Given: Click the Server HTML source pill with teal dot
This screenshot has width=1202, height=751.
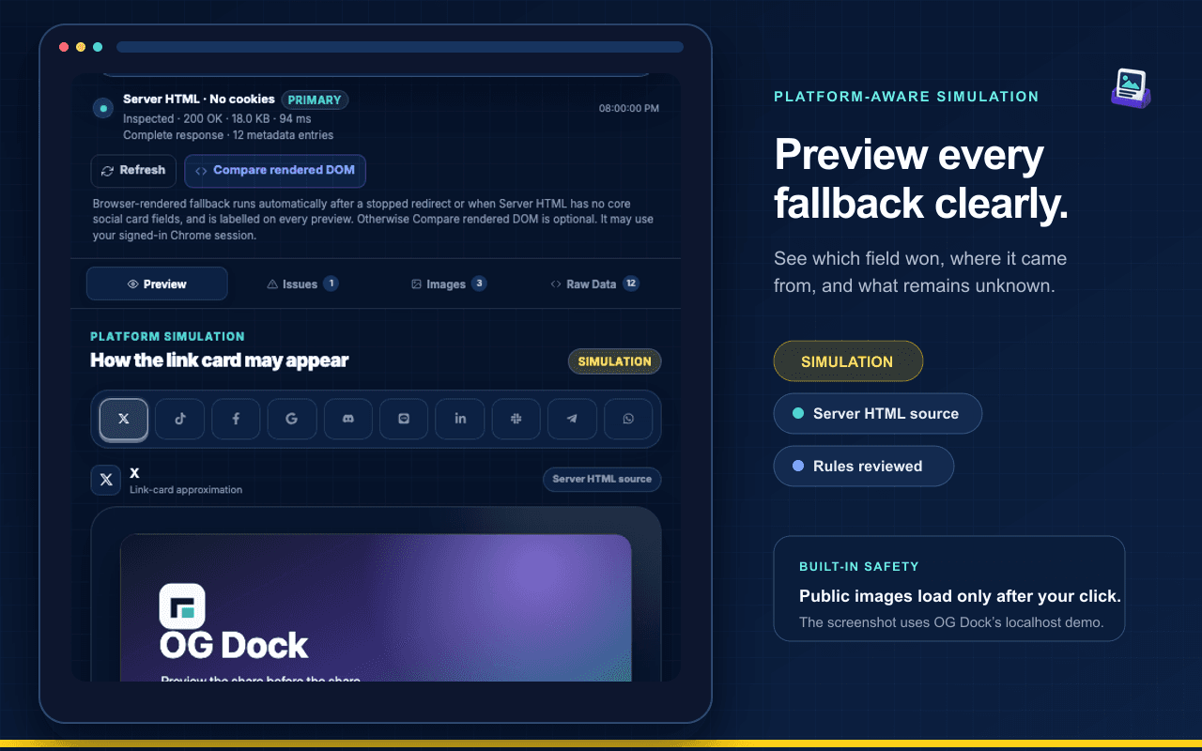Looking at the screenshot, I should 877,414.
